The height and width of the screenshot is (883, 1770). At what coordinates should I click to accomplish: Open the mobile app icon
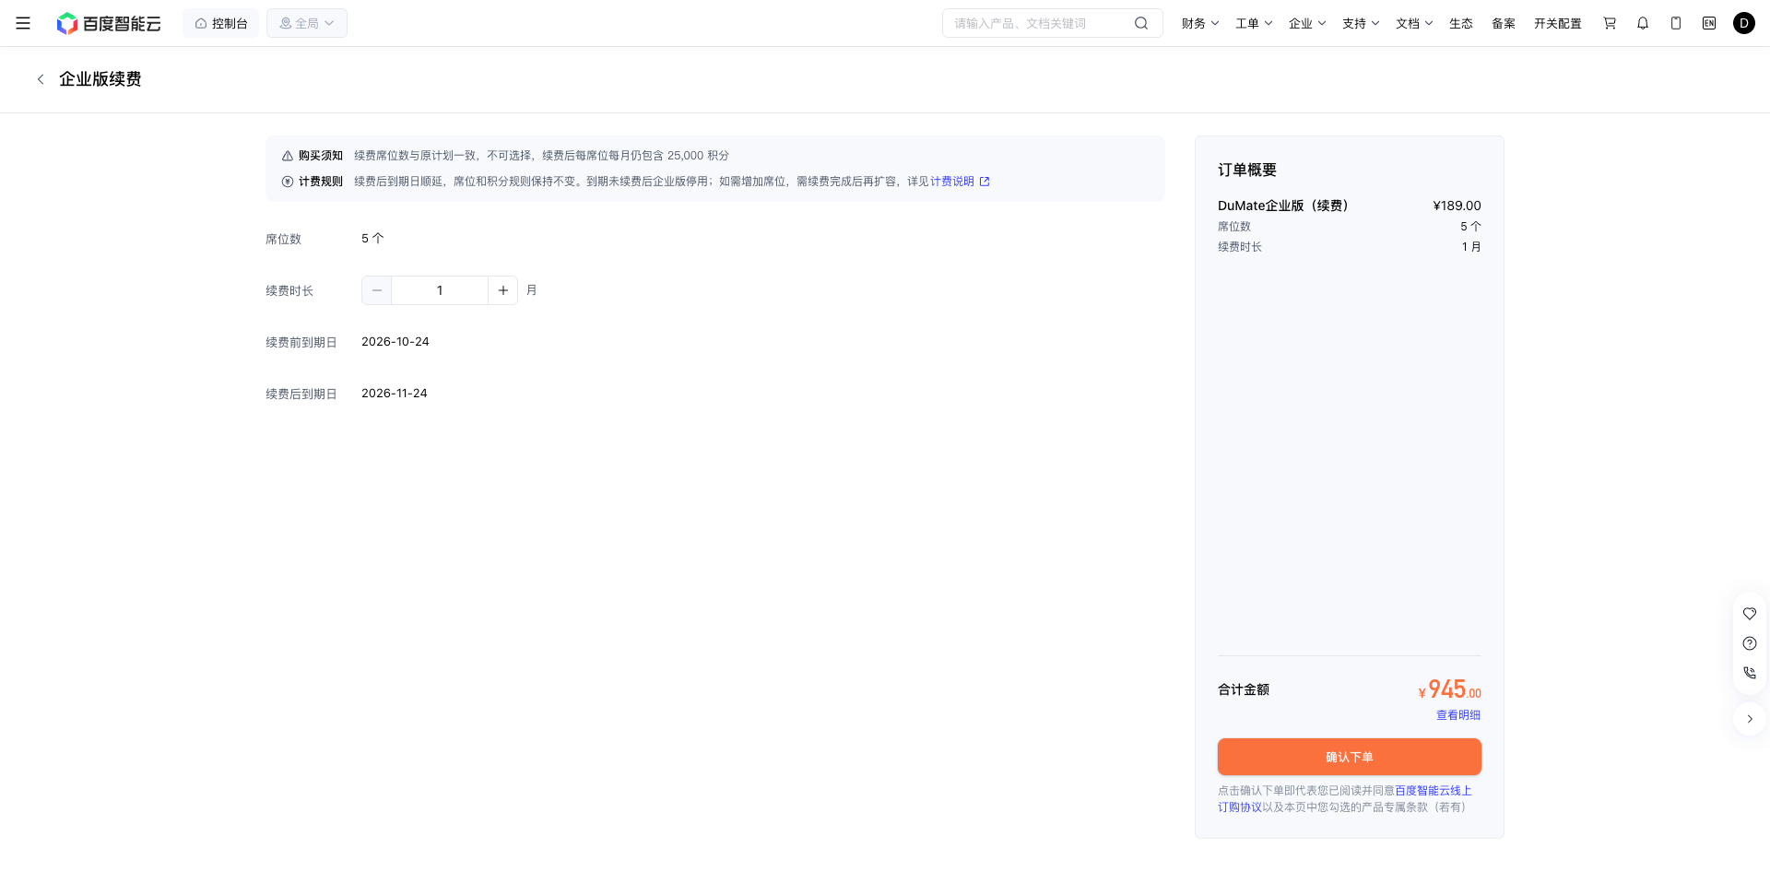click(1676, 23)
